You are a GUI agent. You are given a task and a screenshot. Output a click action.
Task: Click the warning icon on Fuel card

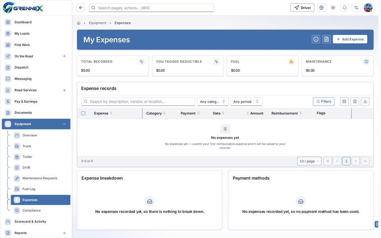291,62
